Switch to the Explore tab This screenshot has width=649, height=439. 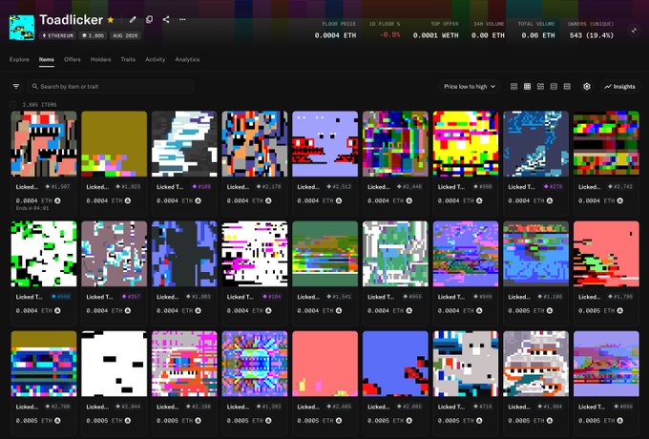click(19, 59)
